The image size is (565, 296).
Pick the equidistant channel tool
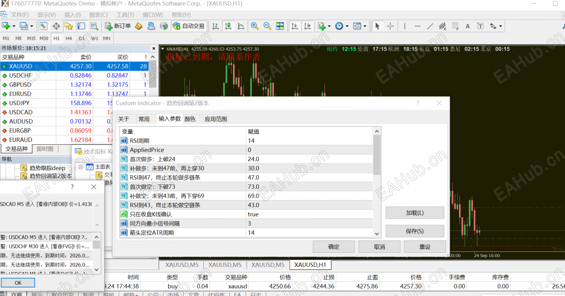442,26
